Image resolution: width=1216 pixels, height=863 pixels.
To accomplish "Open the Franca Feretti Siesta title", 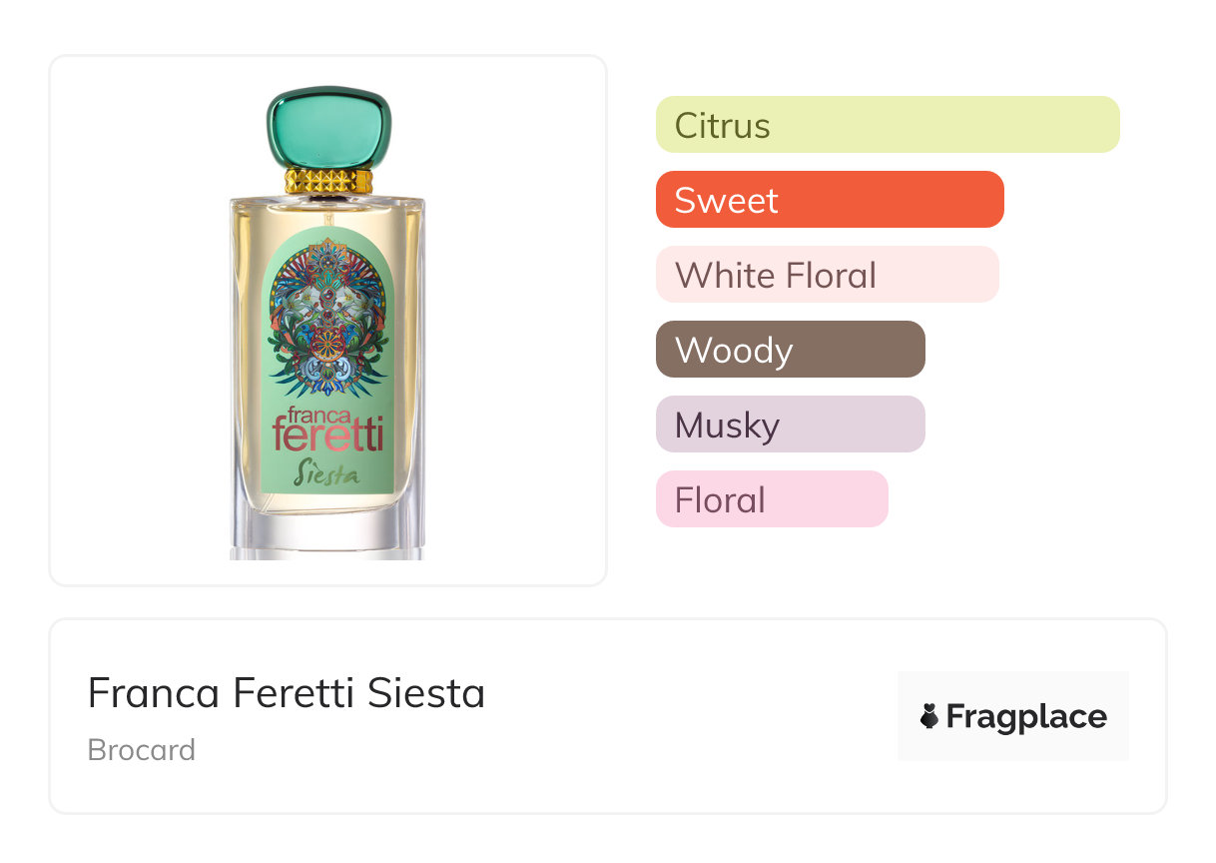I will [287, 693].
